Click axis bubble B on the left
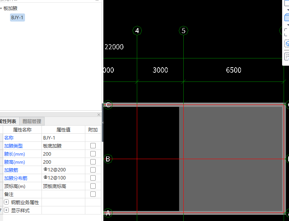The height and width of the screenshot is (221, 289). [108, 159]
